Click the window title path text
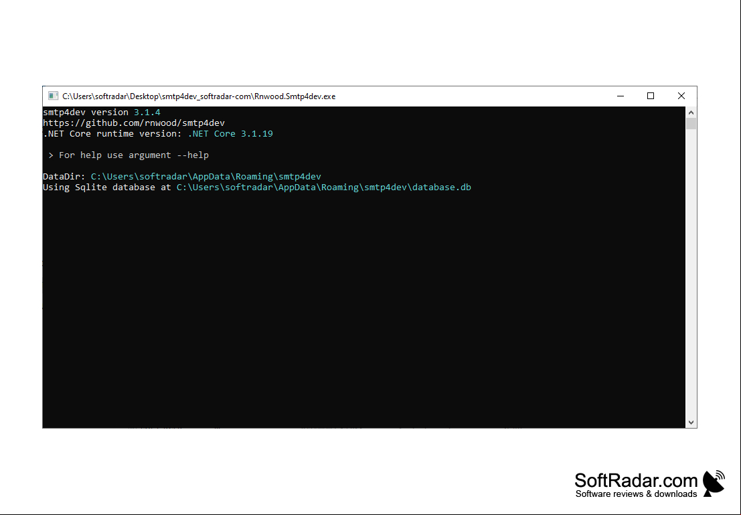 click(199, 96)
